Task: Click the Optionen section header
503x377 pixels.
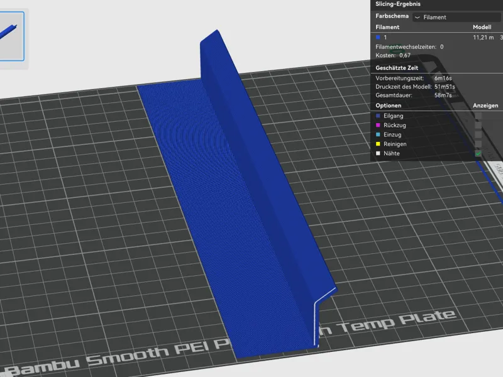Action: (388, 106)
